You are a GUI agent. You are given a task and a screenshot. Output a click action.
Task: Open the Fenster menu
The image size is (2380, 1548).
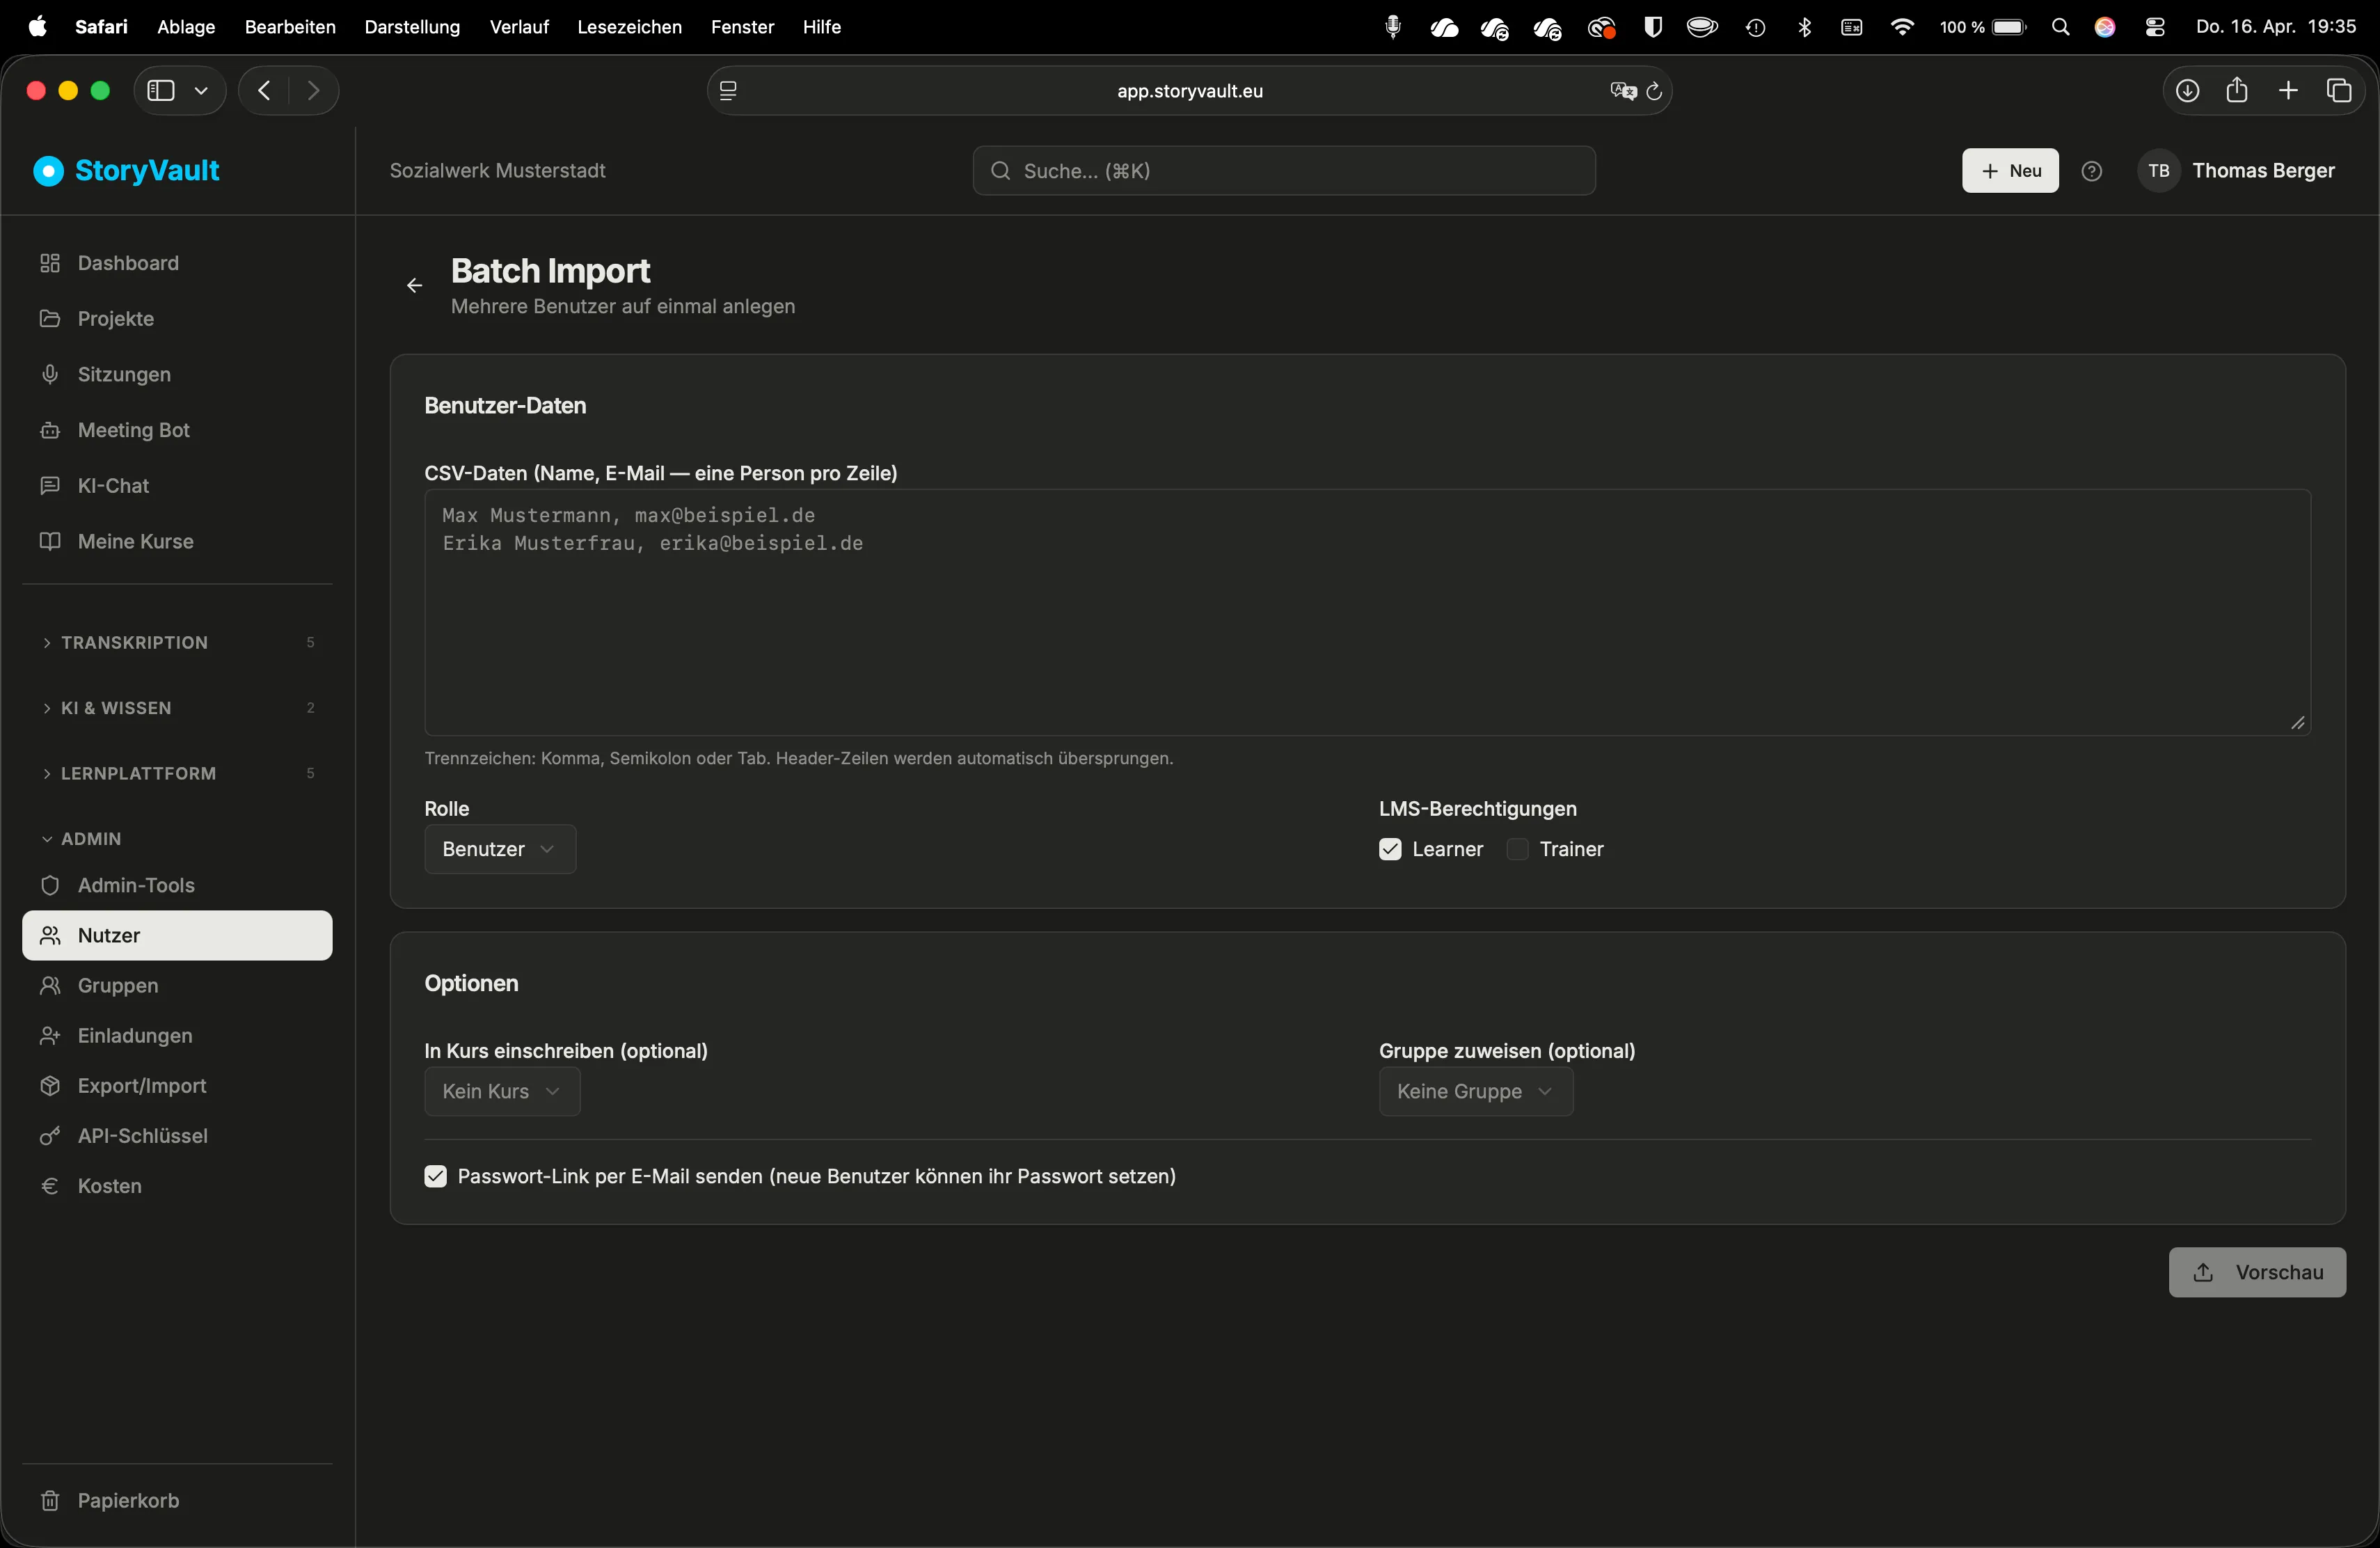point(742,27)
